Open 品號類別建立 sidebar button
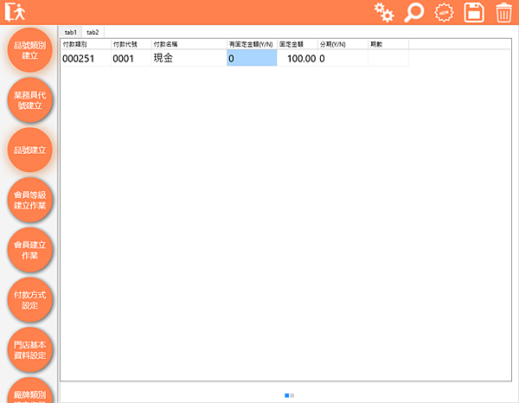Viewport: 519px width, 403px height. [x=29, y=50]
